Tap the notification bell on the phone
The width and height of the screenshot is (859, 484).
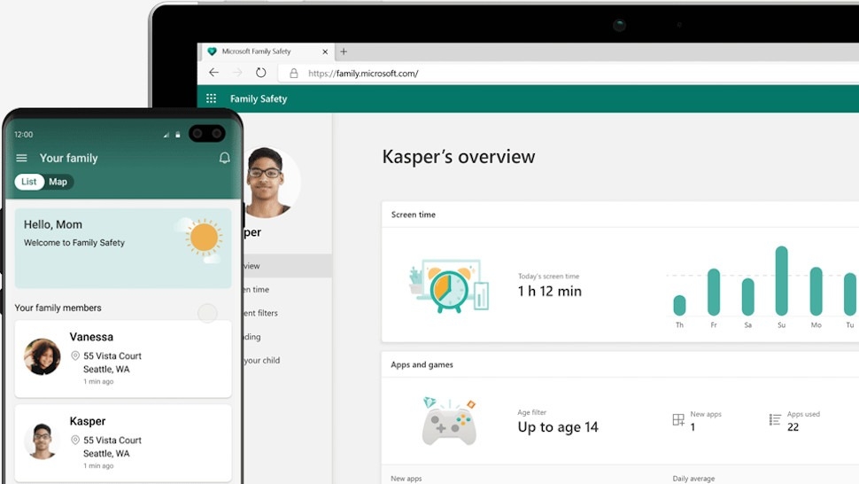(x=225, y=158)
